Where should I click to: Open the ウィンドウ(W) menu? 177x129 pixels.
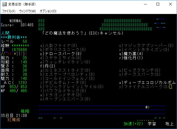point(27,11)
